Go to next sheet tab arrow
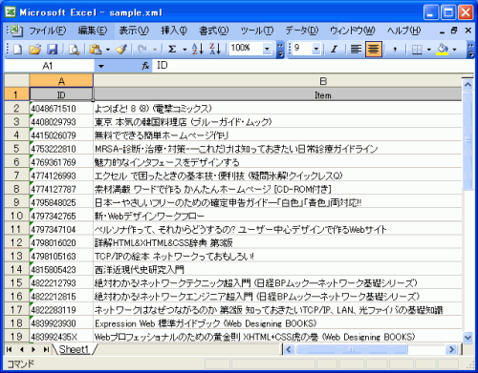Screen dimensions: 478x373 33,349
